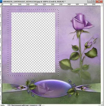Click the purple oval plaque center
Viewport: 104px width, 106px height.
(51, 88)
